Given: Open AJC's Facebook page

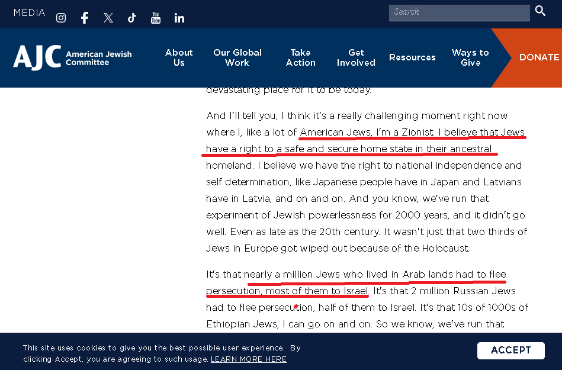Looking at the screenshot, I should pos(85,18).
